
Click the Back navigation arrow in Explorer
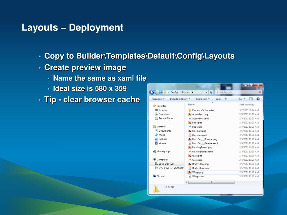coord(152,92)
